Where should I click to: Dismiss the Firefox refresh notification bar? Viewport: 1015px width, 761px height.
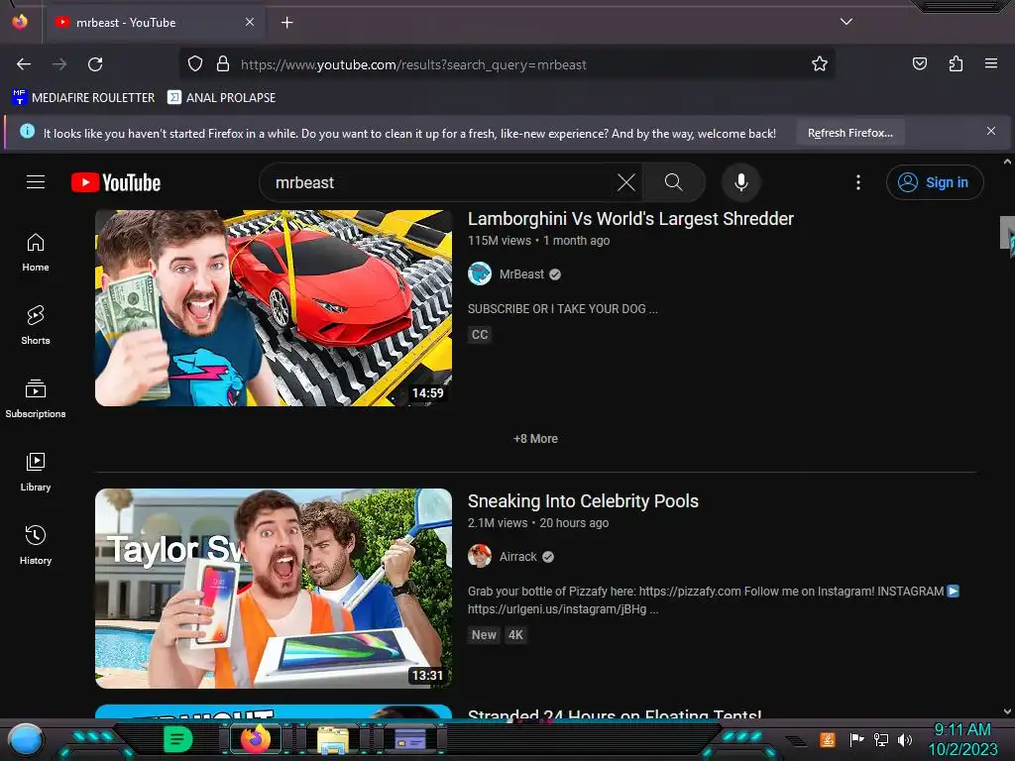click(x=990, y=132)
